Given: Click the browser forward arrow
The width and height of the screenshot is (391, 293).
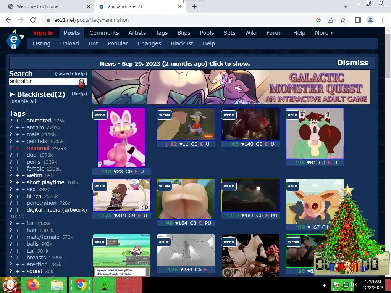Looking at the screenshot, I should (21, 20).
